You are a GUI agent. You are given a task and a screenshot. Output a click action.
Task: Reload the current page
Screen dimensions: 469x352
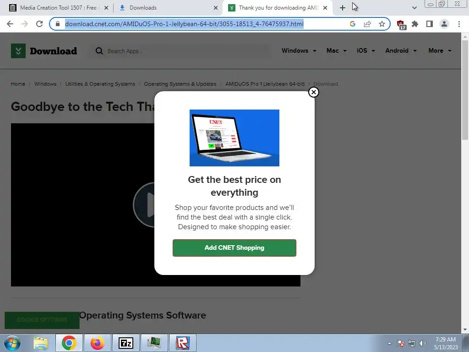tap(39, 24)
